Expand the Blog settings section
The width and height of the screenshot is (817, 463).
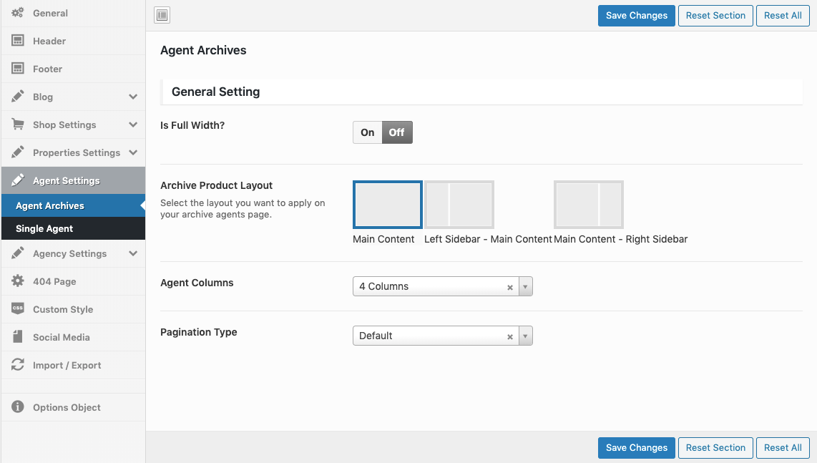pos(43,97)
